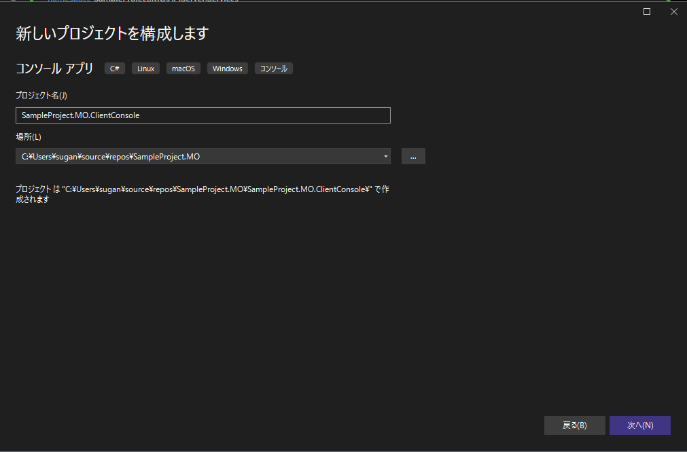Click the '...' browse folder button
Image resolution: width=687 pixels, height=452 pixels.
[x=413, y=156]
